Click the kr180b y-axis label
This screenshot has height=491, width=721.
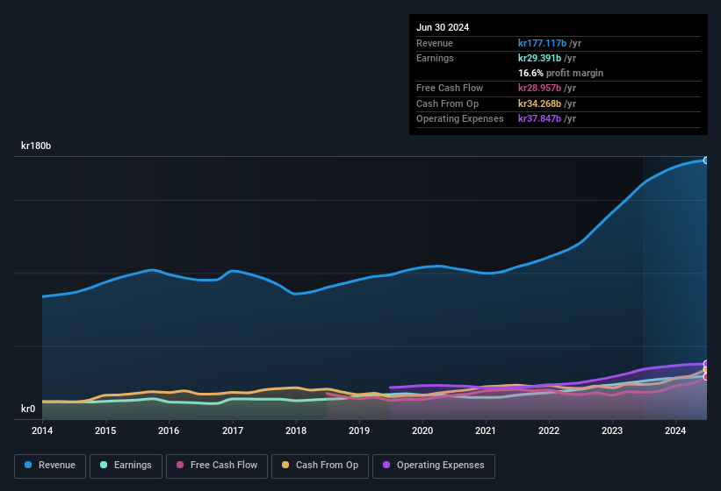(x=36, y=146)
